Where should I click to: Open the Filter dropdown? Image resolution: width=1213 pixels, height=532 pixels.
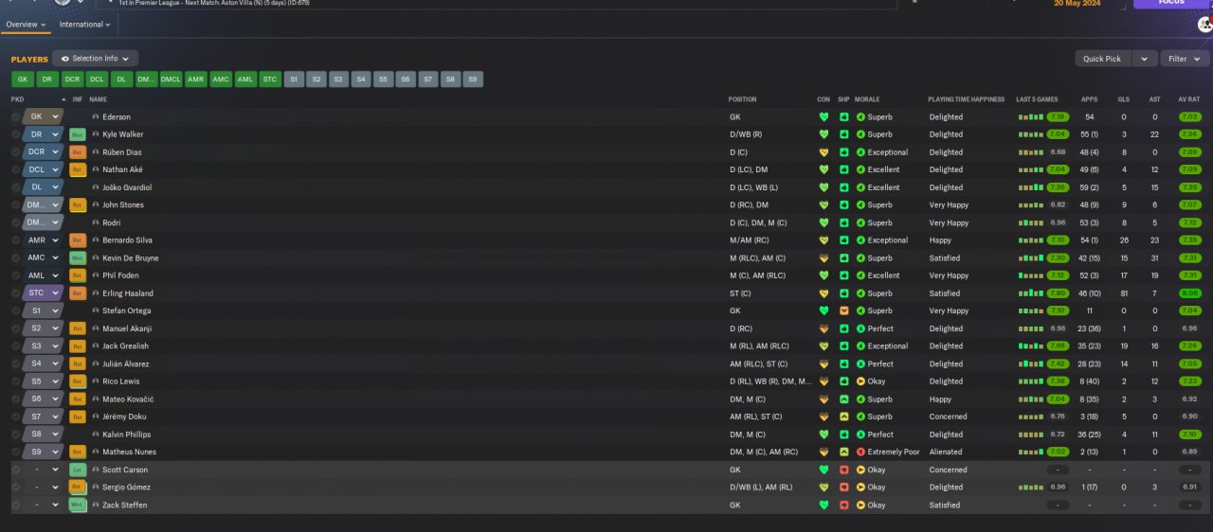click(x=1186, y=59)
